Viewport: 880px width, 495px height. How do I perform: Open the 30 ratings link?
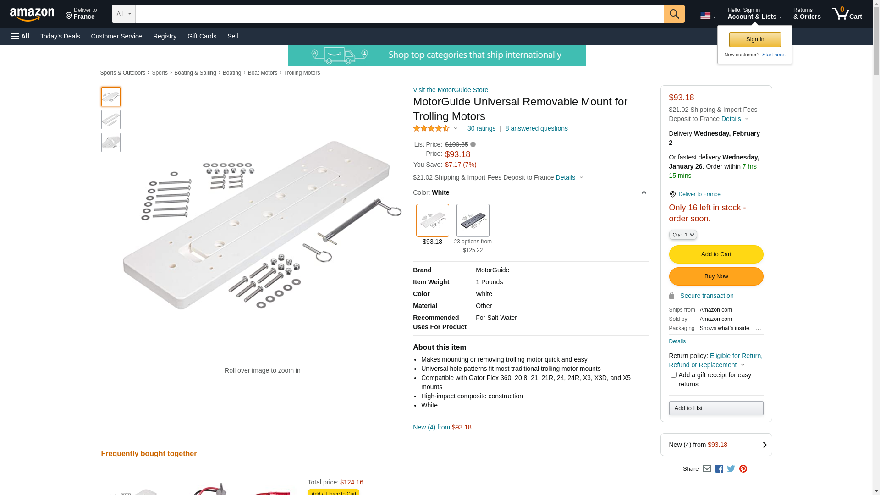[x=481, y=128]
